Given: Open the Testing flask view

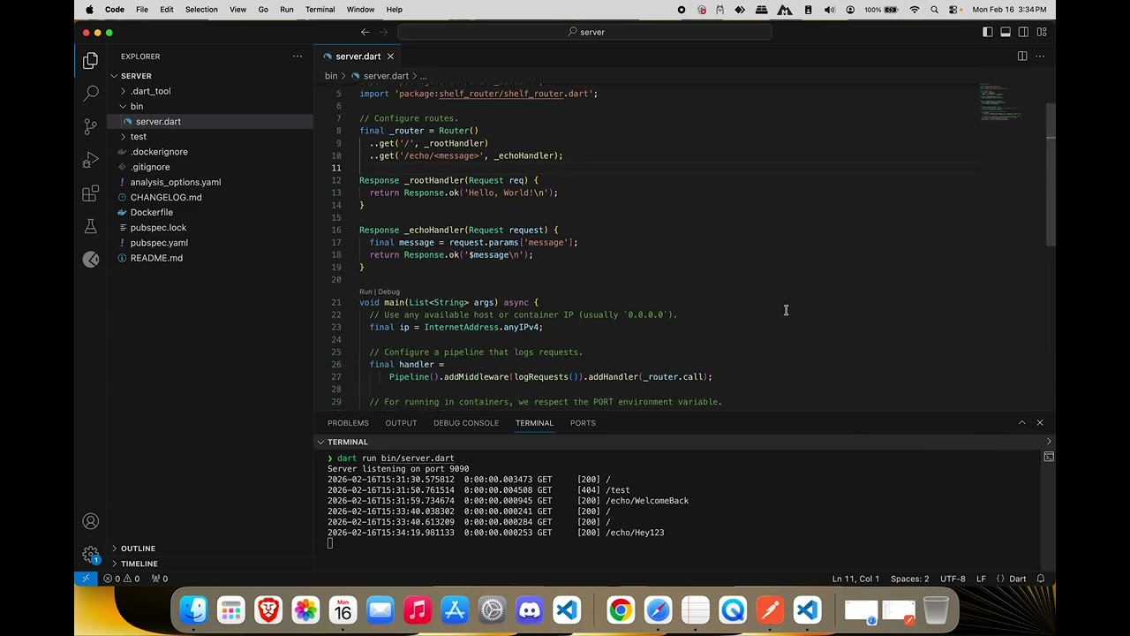Looking at the screenshot, I should click(x=90, y=227).
